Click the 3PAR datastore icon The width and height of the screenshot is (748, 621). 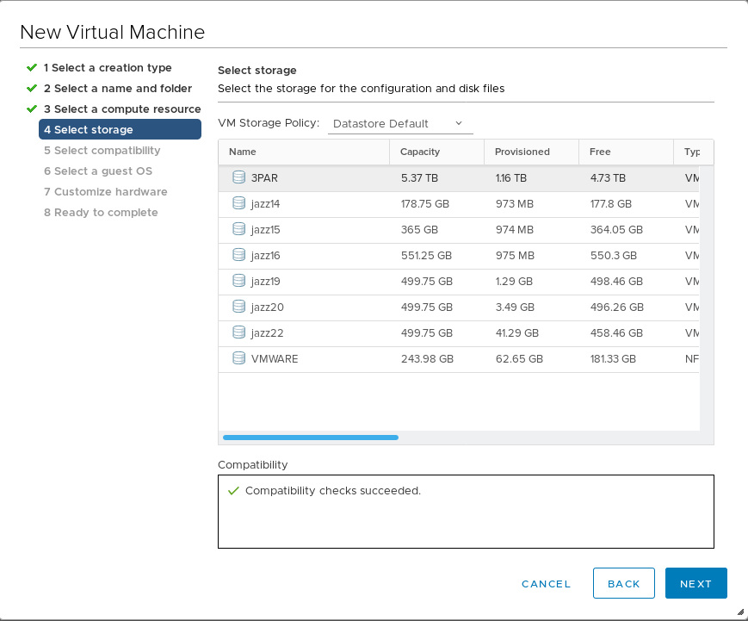(239, 177)
